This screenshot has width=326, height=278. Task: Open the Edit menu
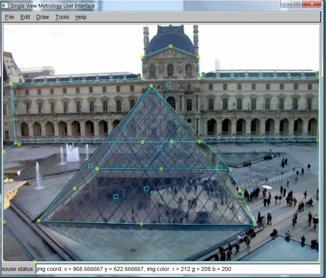[x=25, y=17]
